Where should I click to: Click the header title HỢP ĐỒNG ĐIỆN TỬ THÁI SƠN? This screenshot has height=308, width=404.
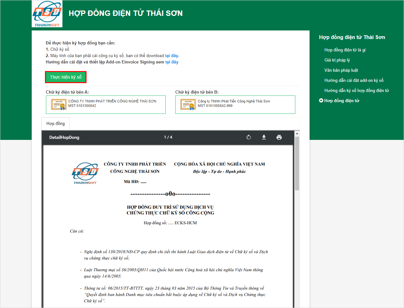(126, 13)
